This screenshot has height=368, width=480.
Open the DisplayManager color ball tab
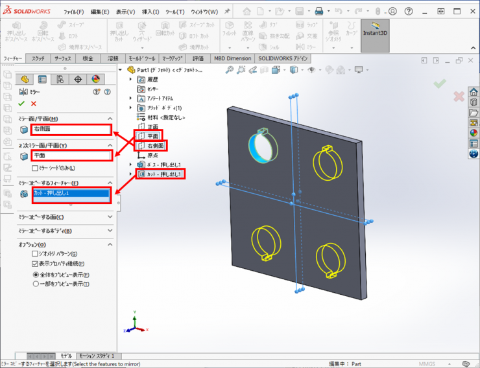point(96,79)
